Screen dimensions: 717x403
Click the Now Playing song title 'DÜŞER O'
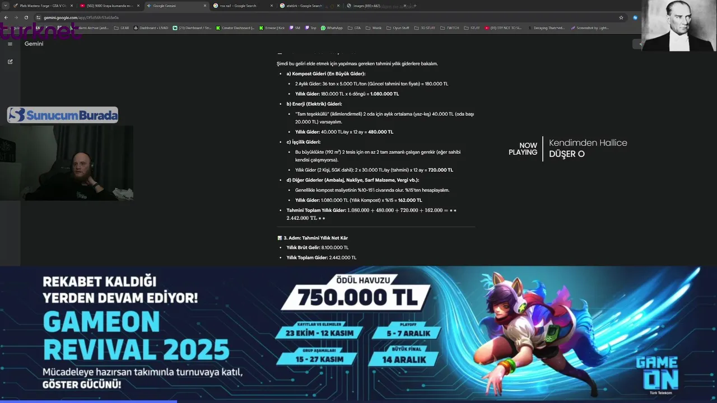(x=566, y=154)
